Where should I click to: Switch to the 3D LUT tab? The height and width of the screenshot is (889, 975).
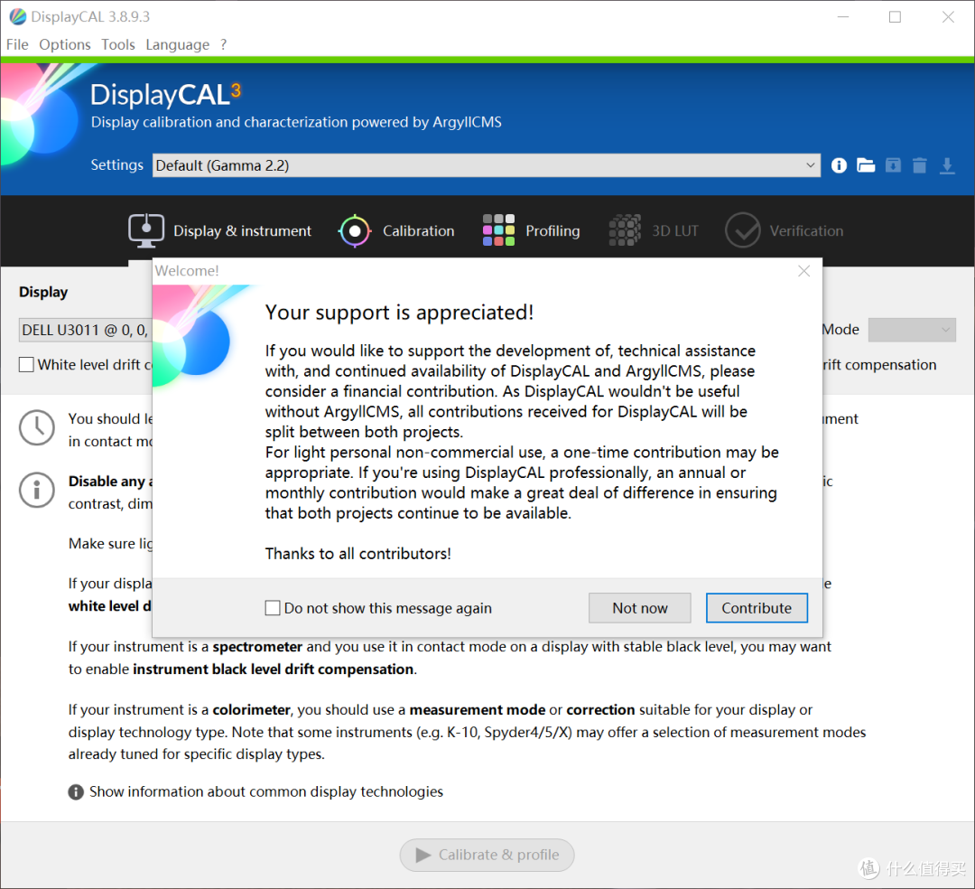654,230
